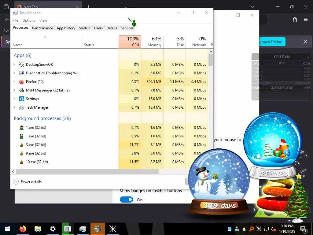Click the horizontal scrollbar thumb in Task Manager
Image resolution: width=313 pixels, height=235 pixels.
tap(87, 171)
